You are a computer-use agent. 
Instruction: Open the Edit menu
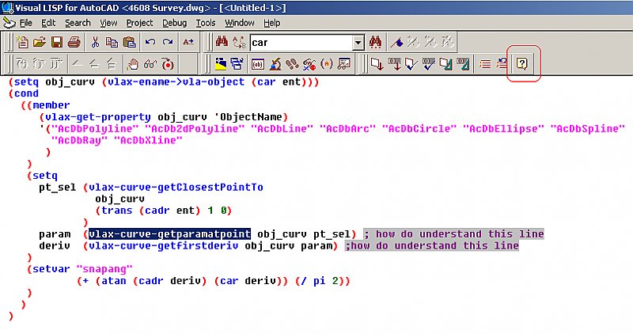48,23
